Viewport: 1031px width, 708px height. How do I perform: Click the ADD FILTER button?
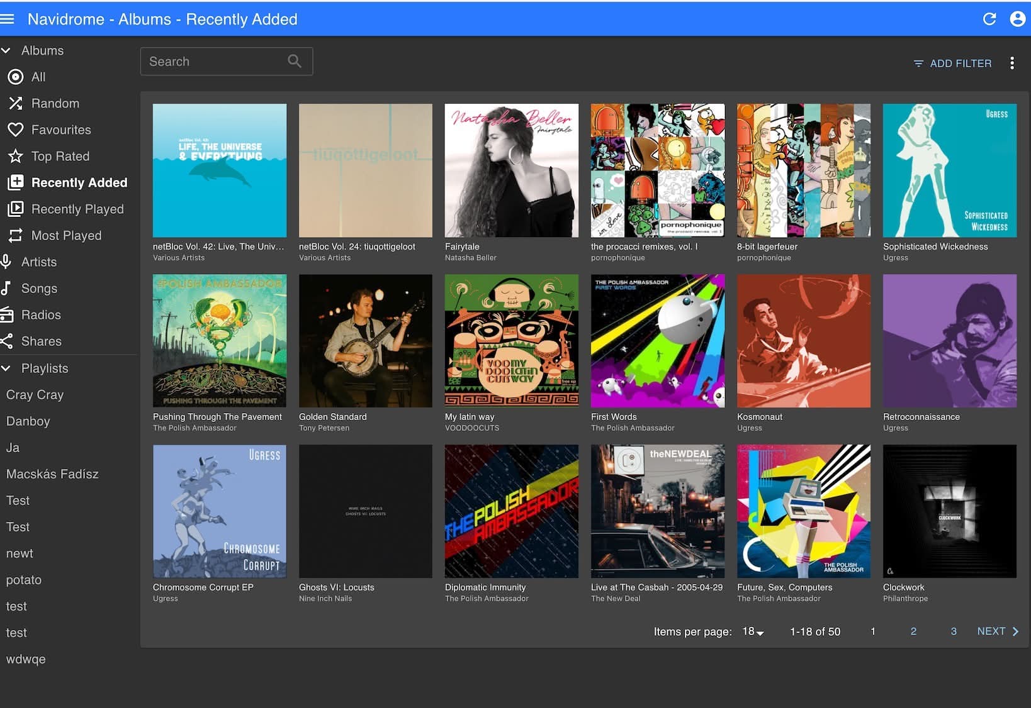(952, 64)
